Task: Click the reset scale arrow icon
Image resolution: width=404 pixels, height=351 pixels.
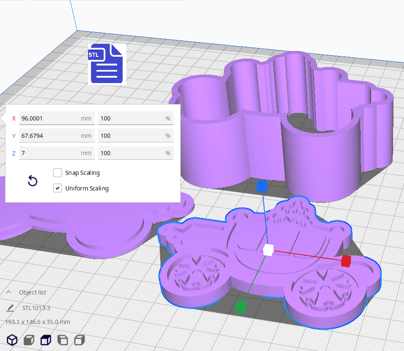Action: [32, 181]
